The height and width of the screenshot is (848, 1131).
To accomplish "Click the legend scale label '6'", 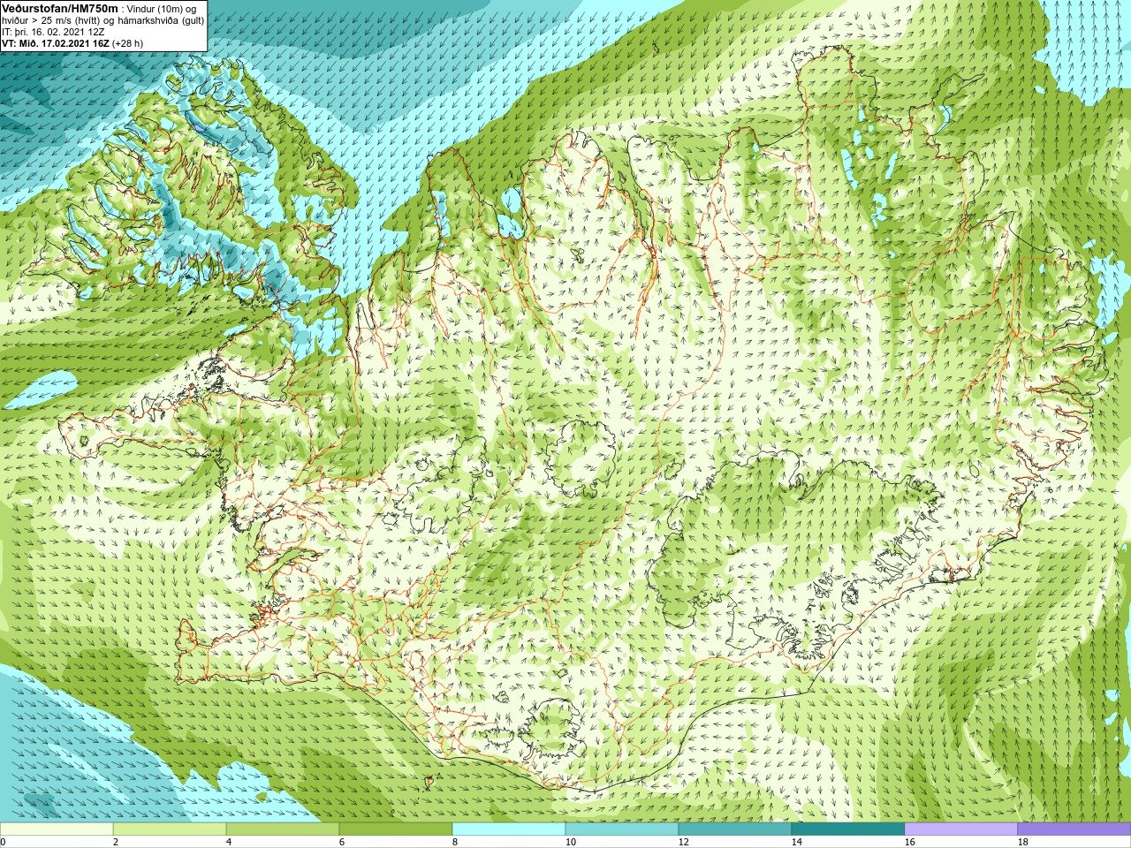I will coord(342,842).
